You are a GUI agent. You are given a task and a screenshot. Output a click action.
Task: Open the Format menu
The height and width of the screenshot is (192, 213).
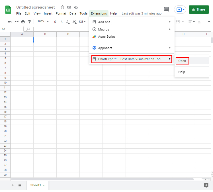[x=61, y=13]
